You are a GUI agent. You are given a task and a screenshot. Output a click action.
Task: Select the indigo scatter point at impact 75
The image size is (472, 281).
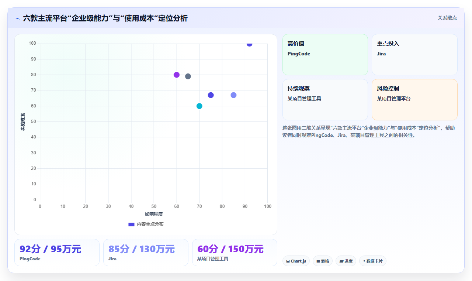click(x=211, y=95)
